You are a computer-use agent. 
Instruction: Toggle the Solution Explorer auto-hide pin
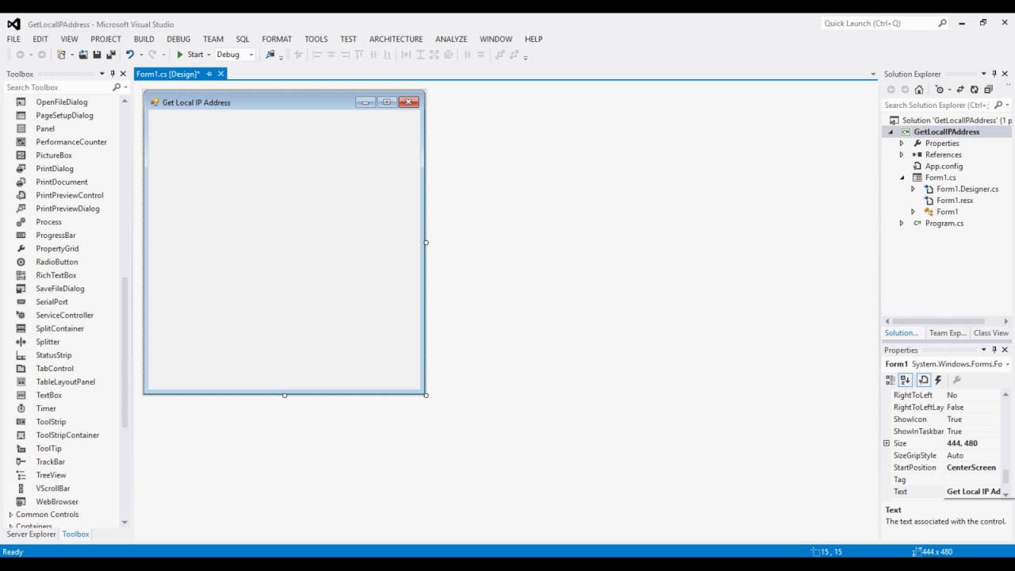pos(994,74)
